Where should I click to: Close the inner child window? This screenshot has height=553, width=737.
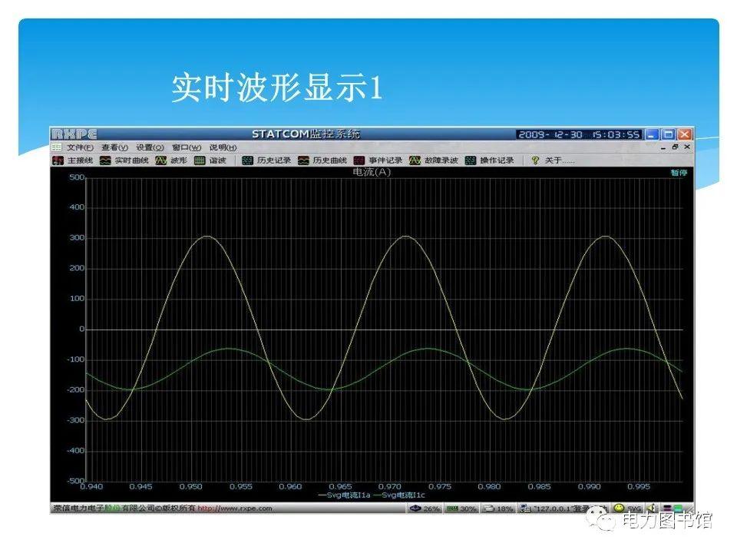687,147
